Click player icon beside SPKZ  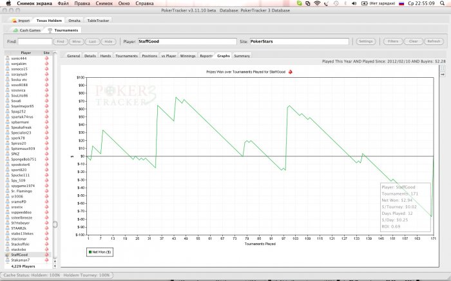(8, 154)
